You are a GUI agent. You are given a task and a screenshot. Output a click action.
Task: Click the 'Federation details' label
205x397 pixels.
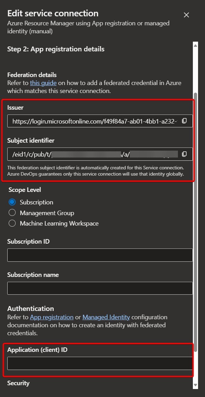(x=32, y=75)
